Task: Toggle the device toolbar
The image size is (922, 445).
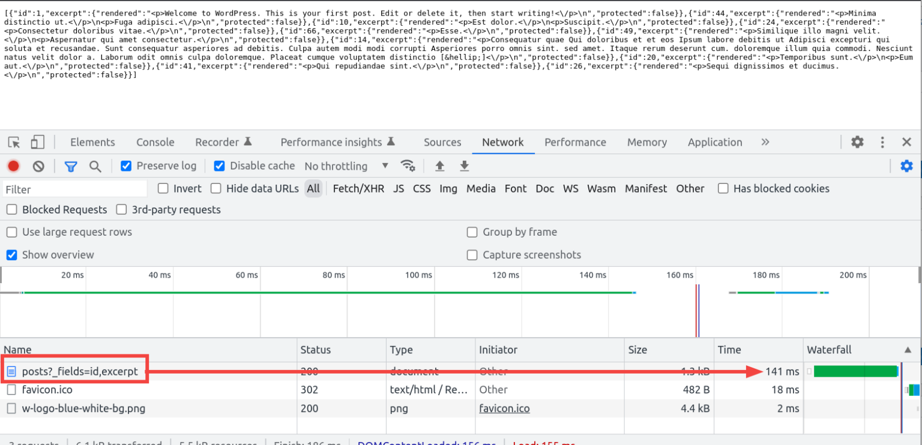Action: pyautogui.click(x=36, y=142)
